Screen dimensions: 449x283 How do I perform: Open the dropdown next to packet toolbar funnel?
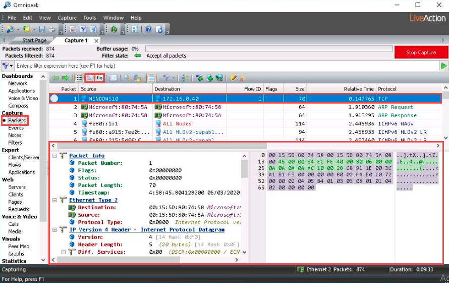pos(173,78)
